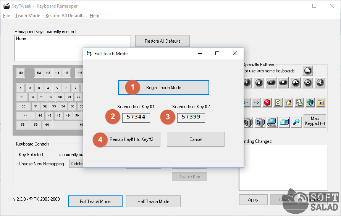This screenshot has height=216, width=341.
Task: Open the Help menu
Action: pos(94,16)
